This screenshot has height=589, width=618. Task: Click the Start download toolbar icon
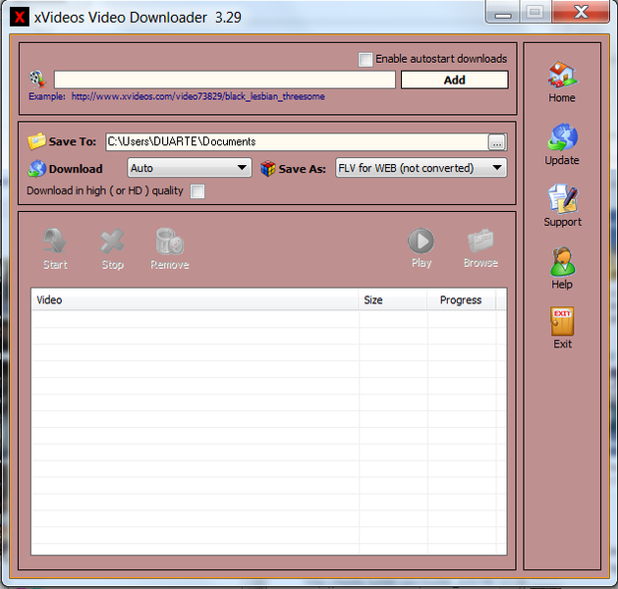tap(55, 241)
